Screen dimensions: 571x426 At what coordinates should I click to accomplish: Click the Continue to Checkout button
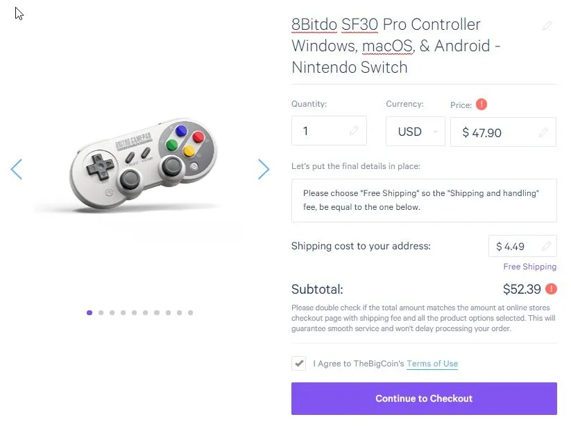424,398
